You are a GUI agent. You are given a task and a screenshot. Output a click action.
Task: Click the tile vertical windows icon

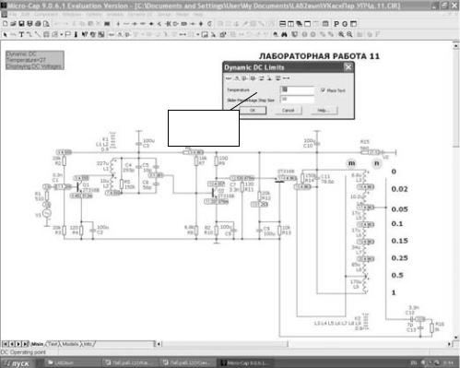[x=290, y=24]
